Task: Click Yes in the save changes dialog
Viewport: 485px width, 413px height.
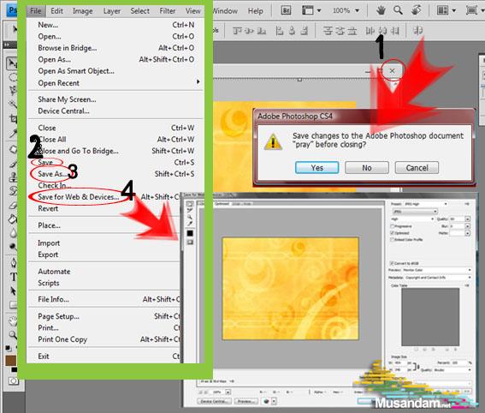Action: [x=316, y=168]
